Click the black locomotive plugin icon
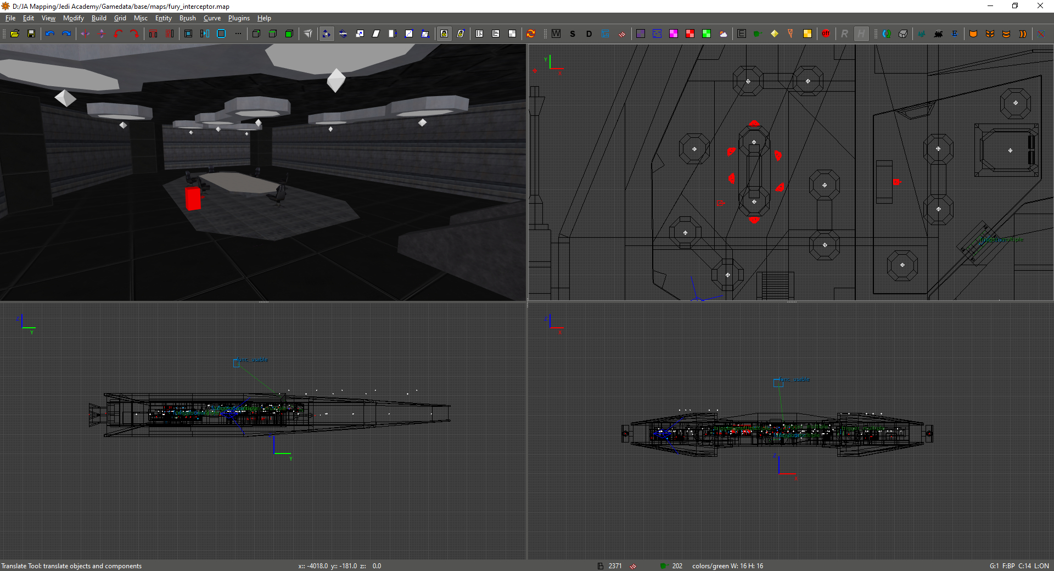The image size is (1054, 571). tap(938, 33)
